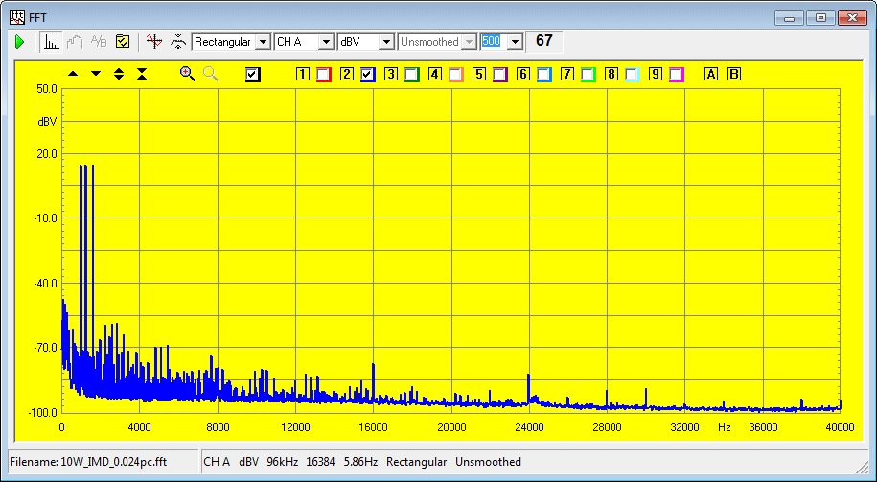Open the yellow checklist options icon

[123, 42]
